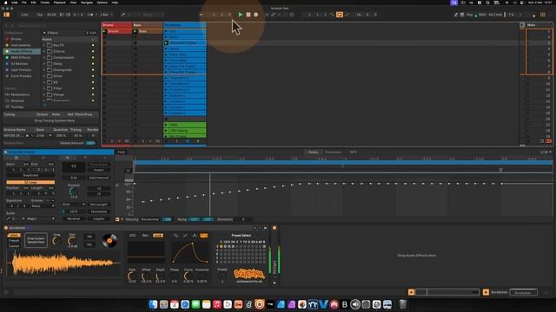This screenshot has height=312, width=556.
Task: Click the Drop Custom Sample Here box
Action: [x=36, y=241]
